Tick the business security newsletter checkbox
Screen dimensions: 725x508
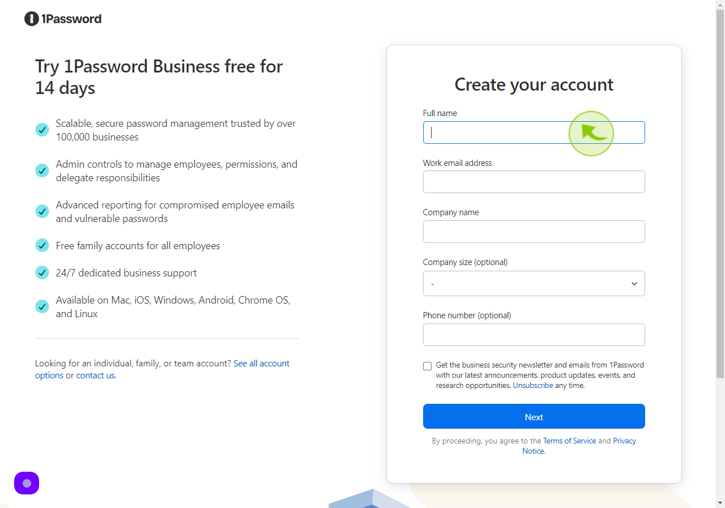(427, 366)
